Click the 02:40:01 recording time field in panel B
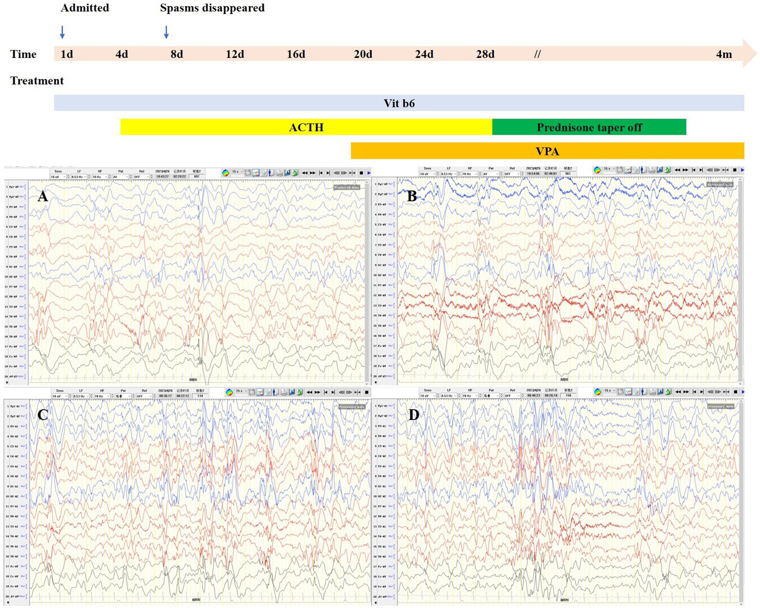Screen dimensions: 760x608 pyautogui.click(x=550, y=174)
